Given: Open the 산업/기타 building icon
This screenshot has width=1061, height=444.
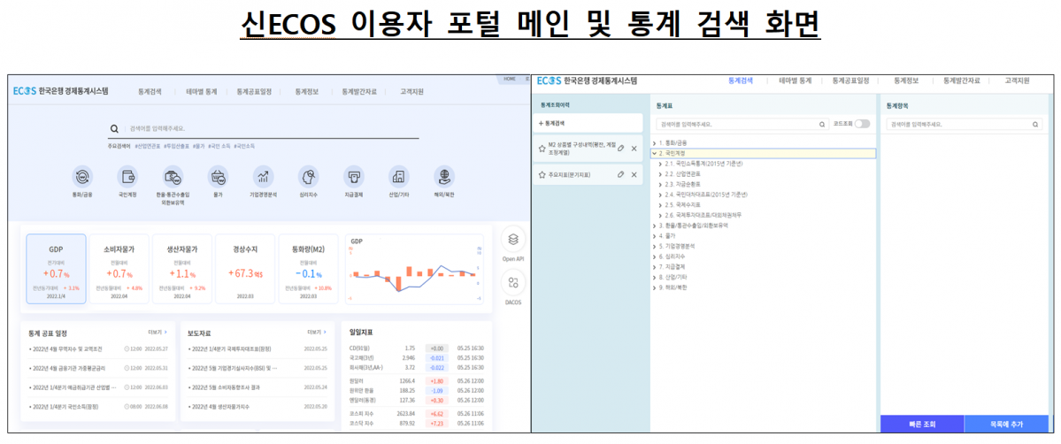Looking at the screenshot, I should [398, 177].
